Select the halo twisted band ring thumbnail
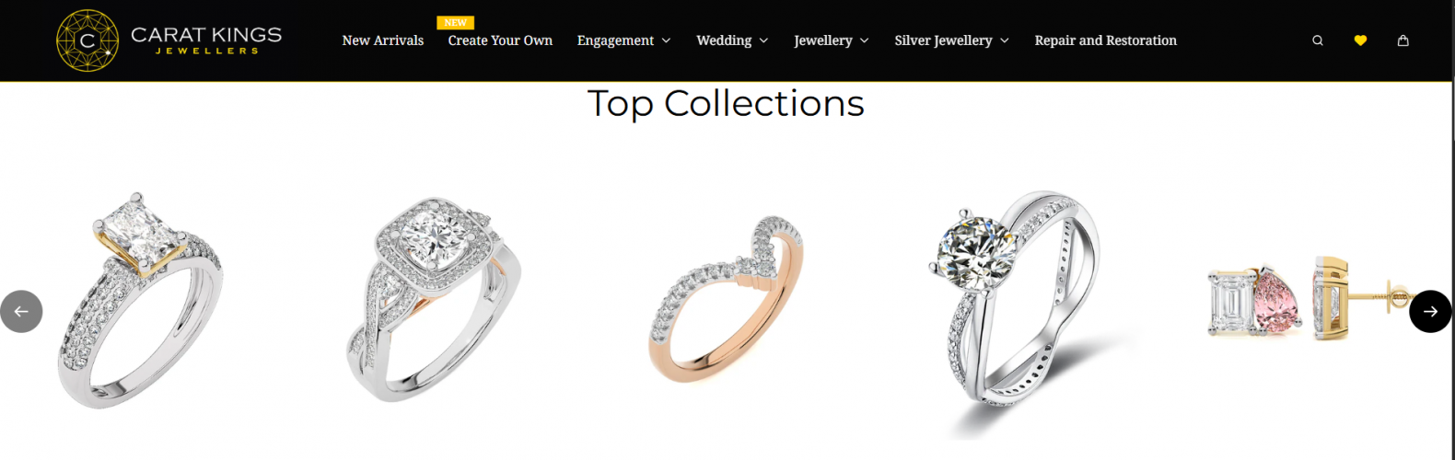This screenshot has height=460, width=1455. pos(433,300)
